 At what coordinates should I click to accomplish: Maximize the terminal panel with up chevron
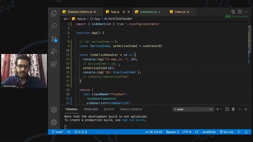[x=240, y=109]
